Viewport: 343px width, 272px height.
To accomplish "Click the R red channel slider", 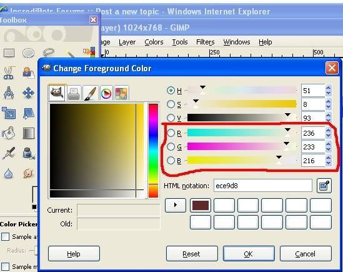I will click(x=242, y=133).
